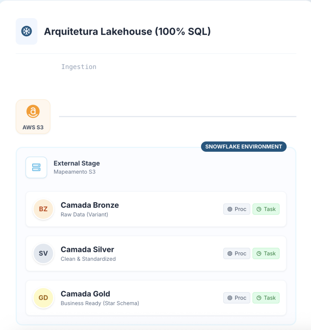This screenshot has width=311, height=330.
Task: Select the Camada Bronze title
Action: pos(90,205)
